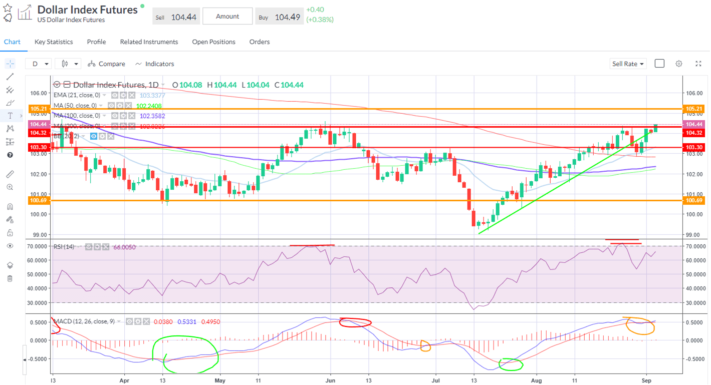Select the brush drawing tool
Screen dimensions: 711x385
10,103
